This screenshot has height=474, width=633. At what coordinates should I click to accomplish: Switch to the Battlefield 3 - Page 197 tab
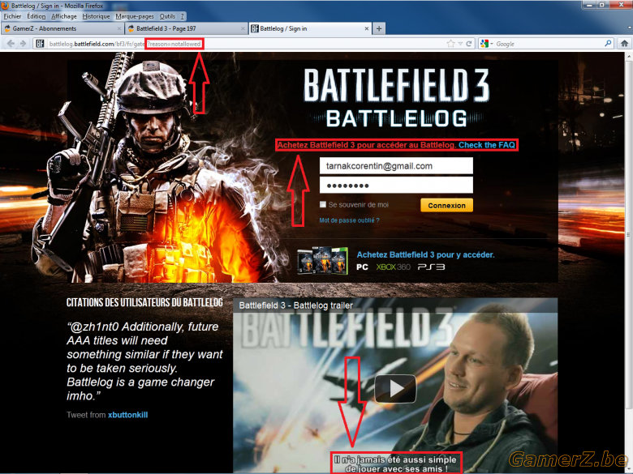[186, 28]
